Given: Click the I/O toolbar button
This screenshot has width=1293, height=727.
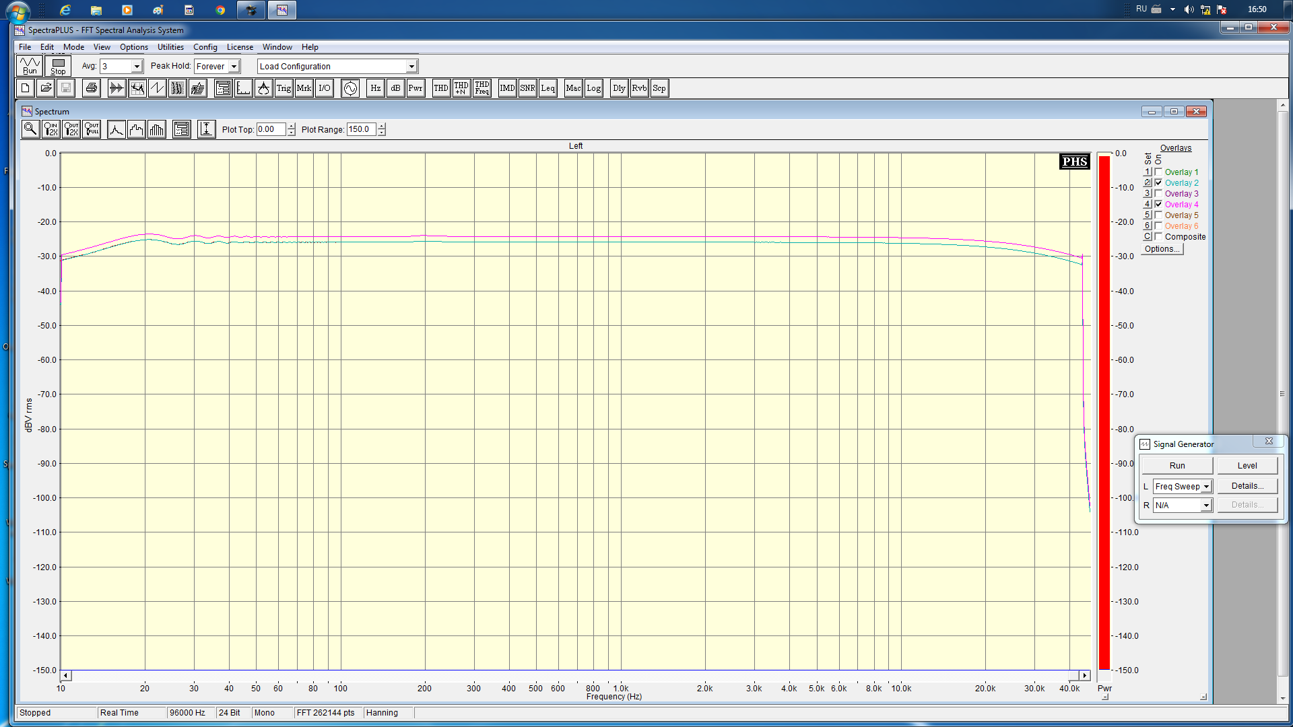Looking at the screenshot, I should (x=324, y=88).
